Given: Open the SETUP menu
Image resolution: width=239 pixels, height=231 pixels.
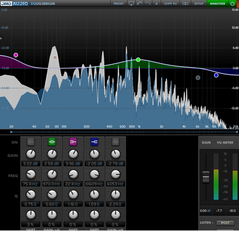Looking at the screenshot, I should click(199, 4).
